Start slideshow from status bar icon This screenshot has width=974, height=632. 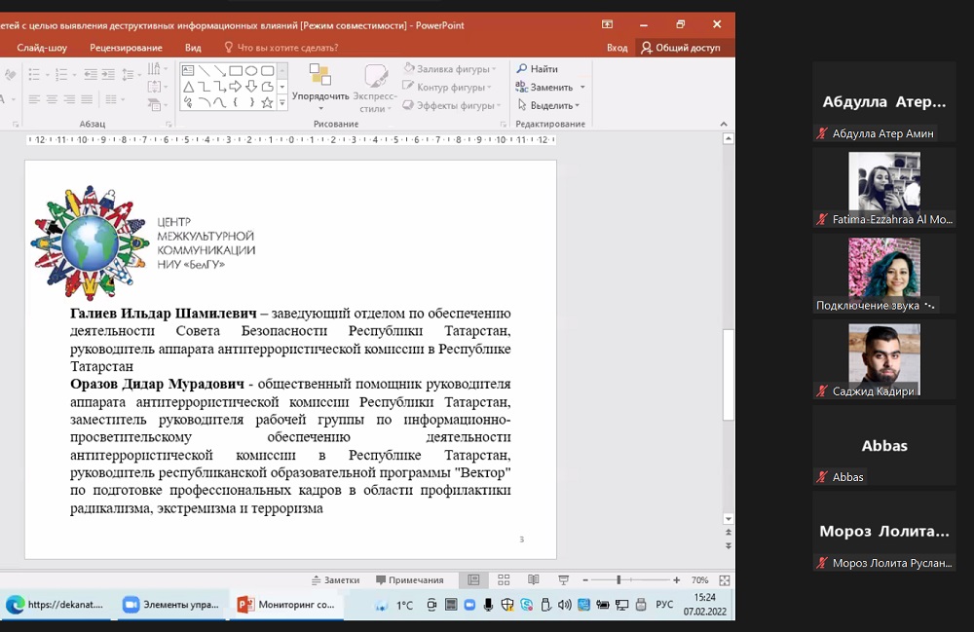[x=562, y=580]
